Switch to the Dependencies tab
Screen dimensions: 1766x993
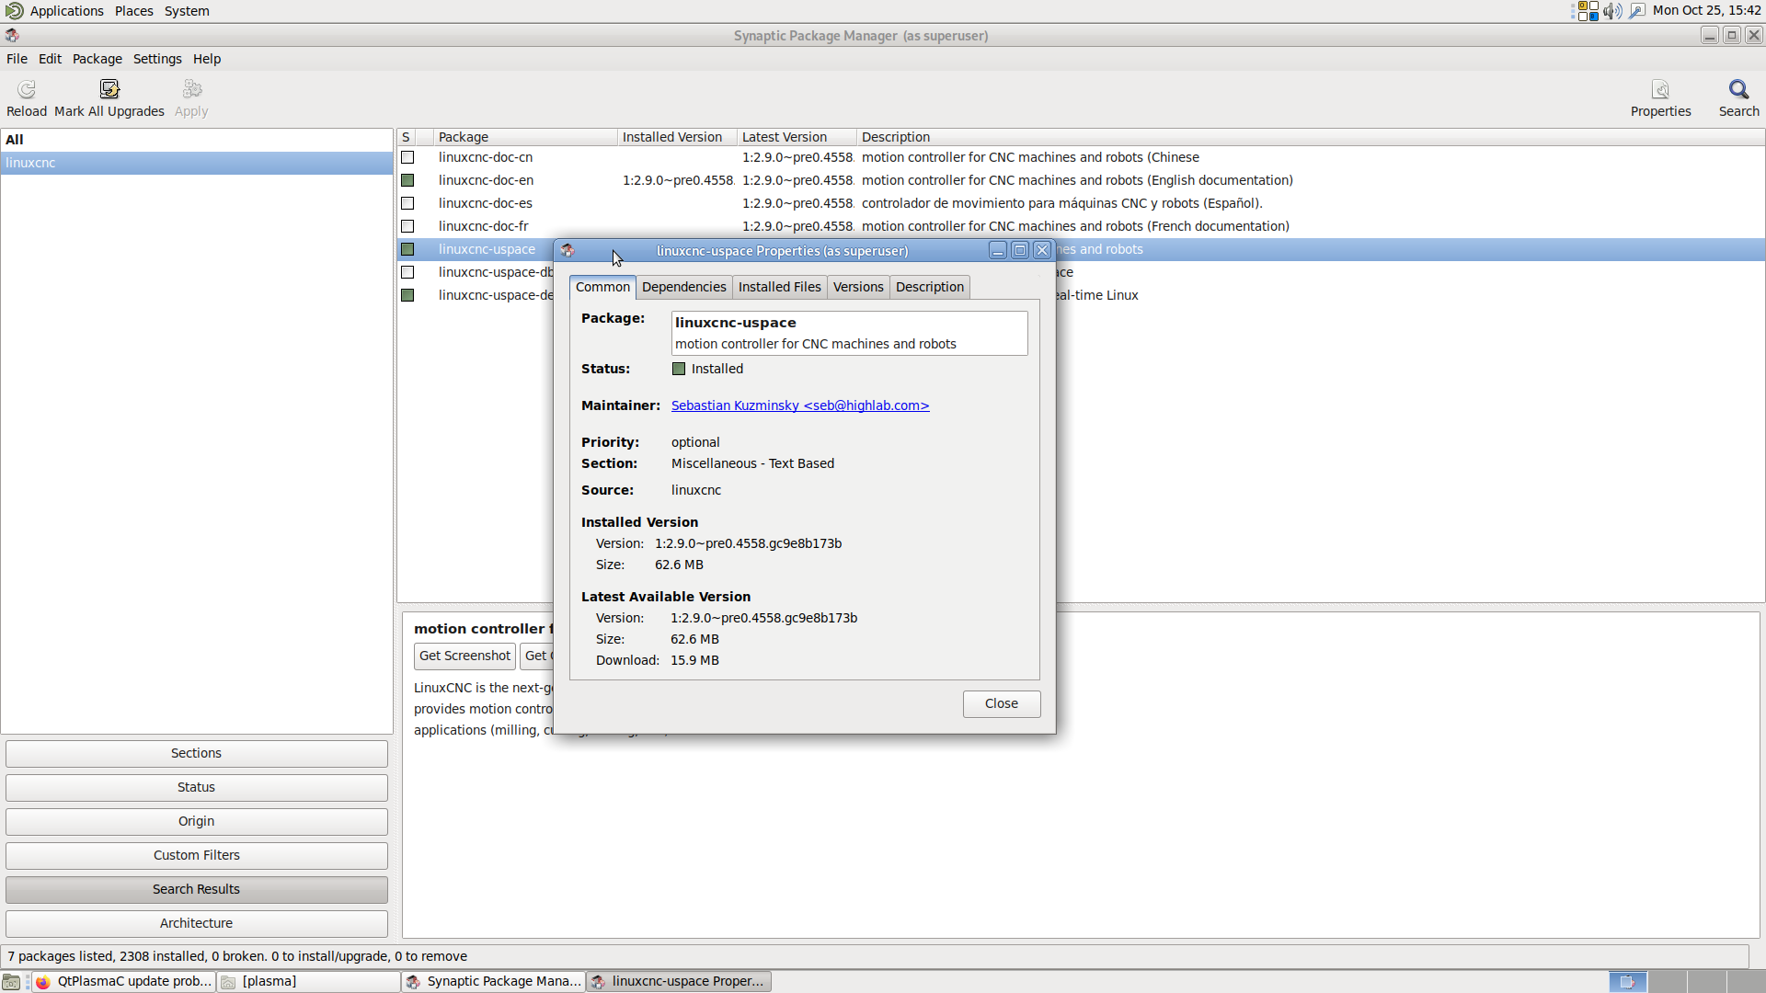tap(683, 287)
